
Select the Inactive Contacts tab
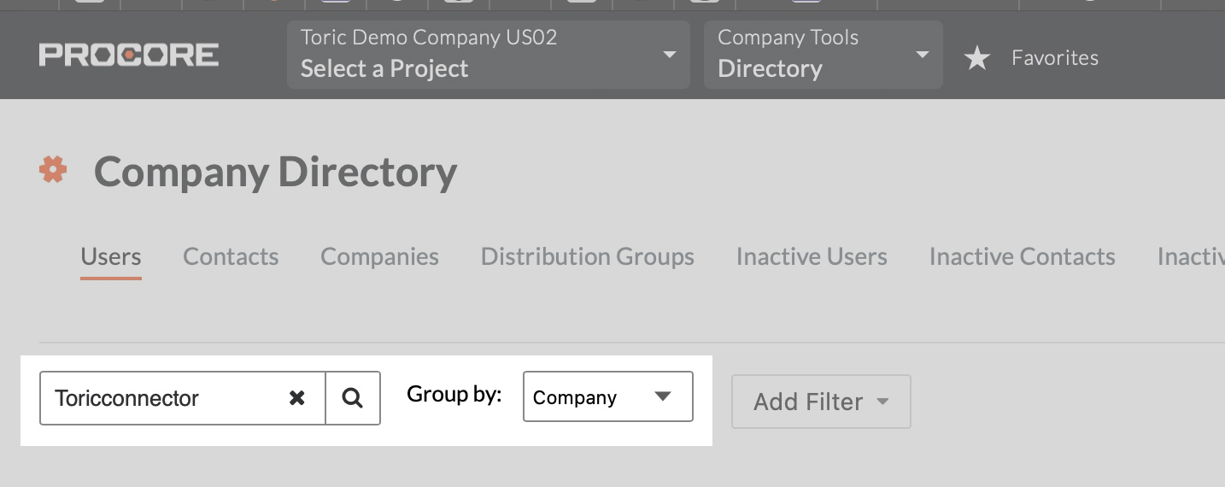(1023, 256)
